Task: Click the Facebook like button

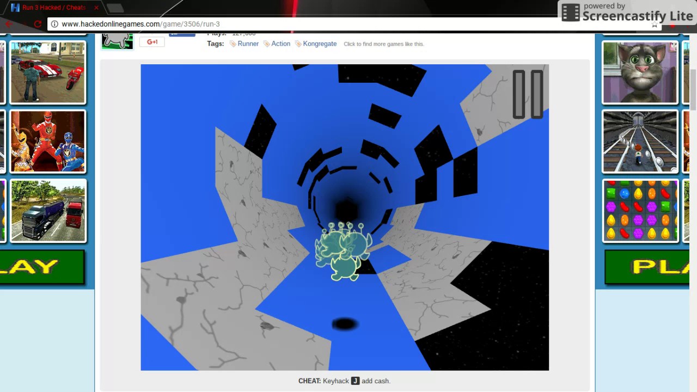Action: click(x=182, y=34)
